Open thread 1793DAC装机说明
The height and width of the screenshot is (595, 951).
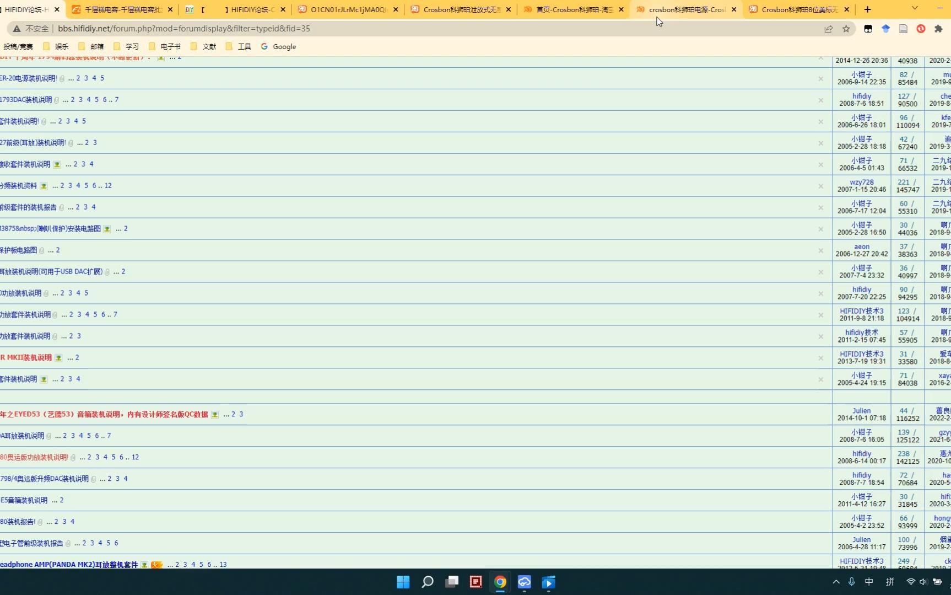pos(26,100)
